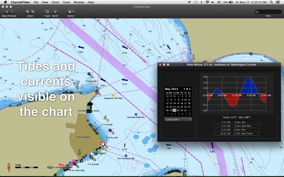Click the 0.7kn current arrow near Port Townsend

coord(125,145)
